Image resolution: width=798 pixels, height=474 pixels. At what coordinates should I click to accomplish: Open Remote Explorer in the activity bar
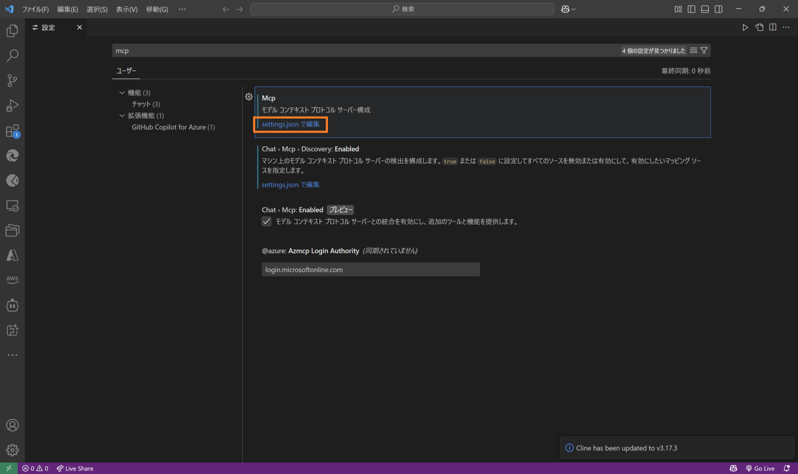(x=12, y=206)
